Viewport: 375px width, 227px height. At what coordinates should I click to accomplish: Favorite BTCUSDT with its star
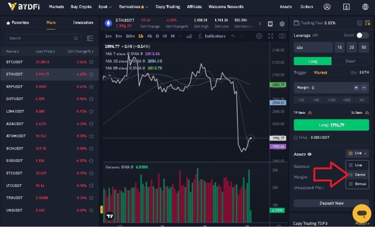[x=91, y=62]
